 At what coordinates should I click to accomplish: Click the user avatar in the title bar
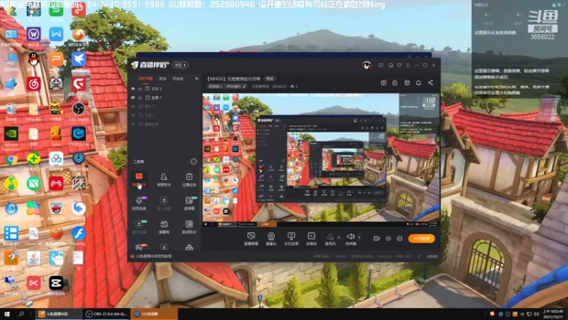click(366, 65)
